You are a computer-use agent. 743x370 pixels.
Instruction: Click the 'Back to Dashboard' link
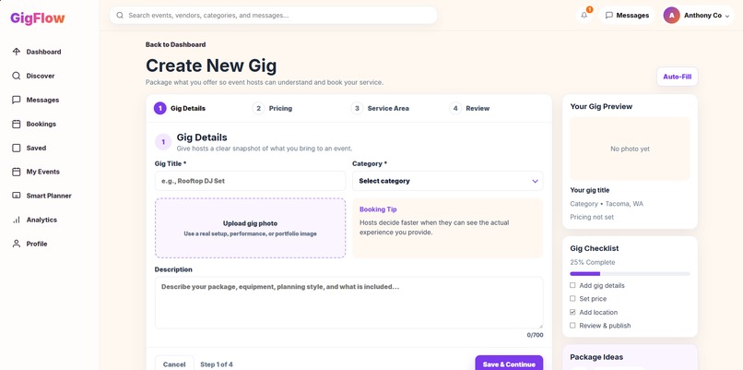click(175, 44)
